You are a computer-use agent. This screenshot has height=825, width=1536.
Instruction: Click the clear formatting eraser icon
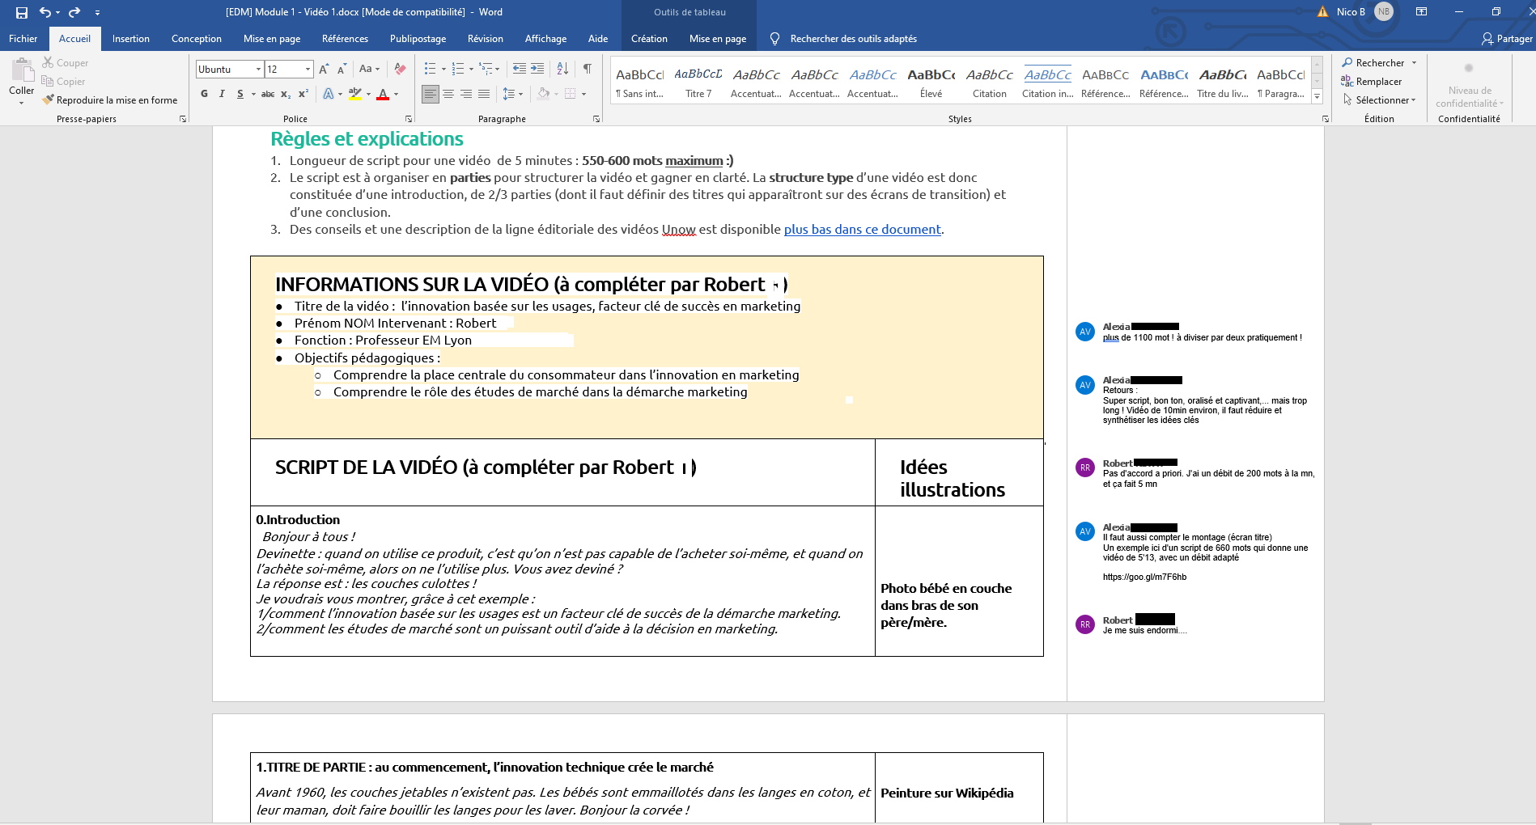[400, 69]
